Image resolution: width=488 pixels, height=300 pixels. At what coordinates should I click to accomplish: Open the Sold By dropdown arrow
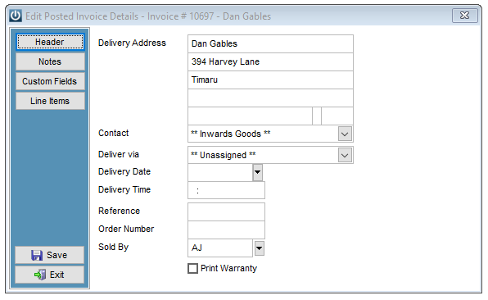coord(260,248)
